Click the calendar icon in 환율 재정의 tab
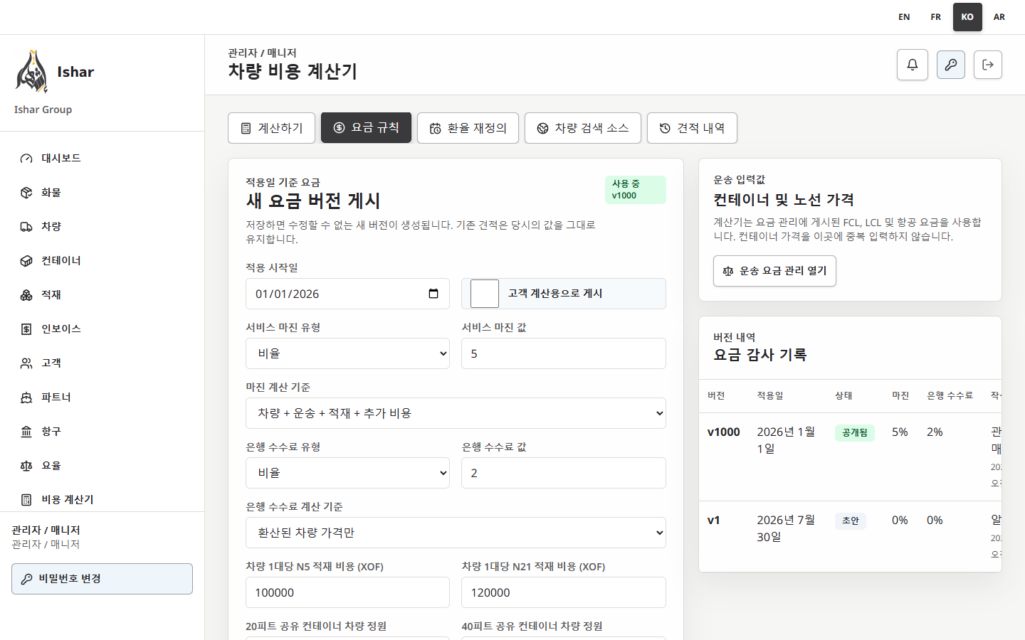1025x640 pixels. [435, 128]
